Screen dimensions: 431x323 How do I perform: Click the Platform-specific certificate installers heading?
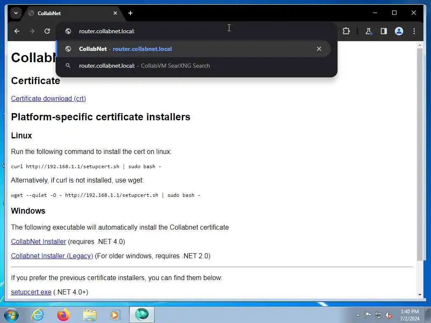pyautogui.click(x=101, y=117)
